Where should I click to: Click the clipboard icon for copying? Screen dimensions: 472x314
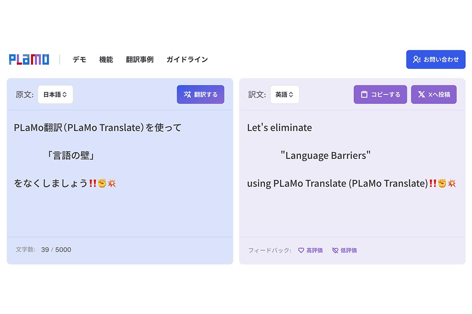tap(364, 95)
